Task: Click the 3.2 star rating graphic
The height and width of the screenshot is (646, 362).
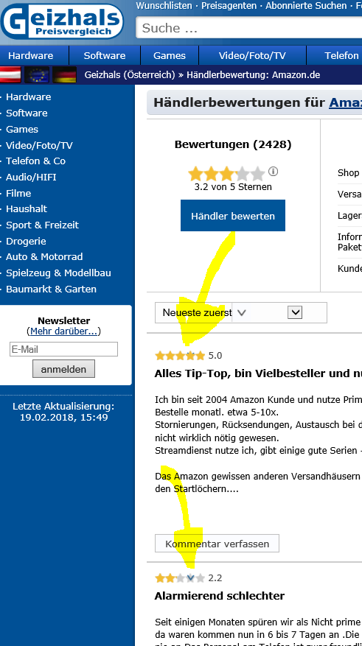Action: tap(227, 174)
